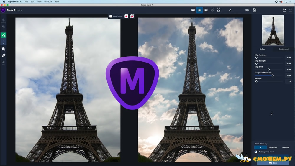The width and height of the screenshot is (295, 166).
Task: Open the Refine tab
Action: coord(262,49)
